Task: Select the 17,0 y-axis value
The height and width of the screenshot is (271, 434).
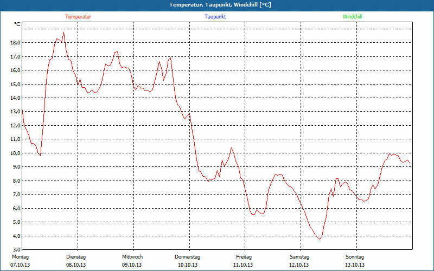Action: pos(15,56)
